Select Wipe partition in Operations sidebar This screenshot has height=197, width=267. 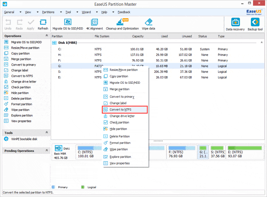(20, 110)
